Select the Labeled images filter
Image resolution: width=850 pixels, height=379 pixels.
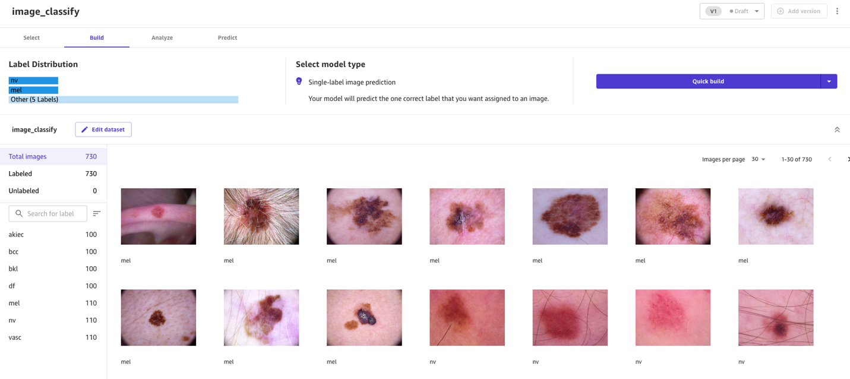53,173
